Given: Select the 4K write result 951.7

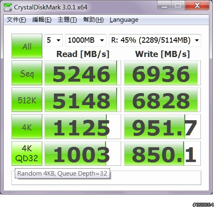Looking at the screenshot, I should (162, 126).
